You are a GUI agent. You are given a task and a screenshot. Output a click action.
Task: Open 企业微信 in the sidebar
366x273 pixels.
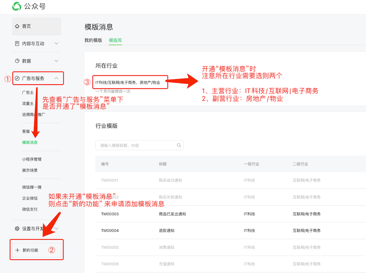pos(30,198)
